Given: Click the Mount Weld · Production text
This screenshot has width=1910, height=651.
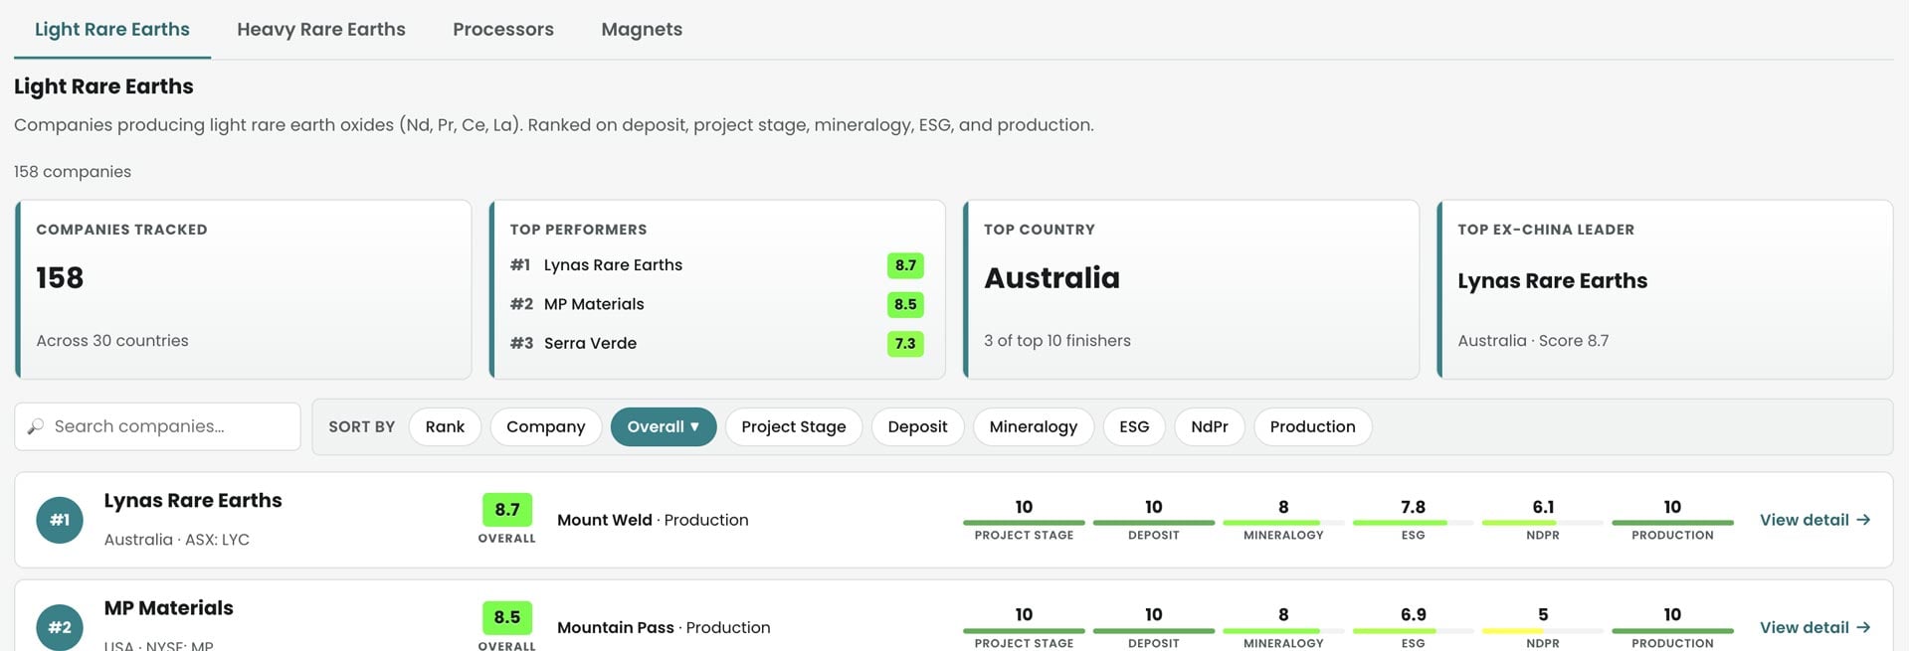Looking at the screenshot, I should coord(653,520).
